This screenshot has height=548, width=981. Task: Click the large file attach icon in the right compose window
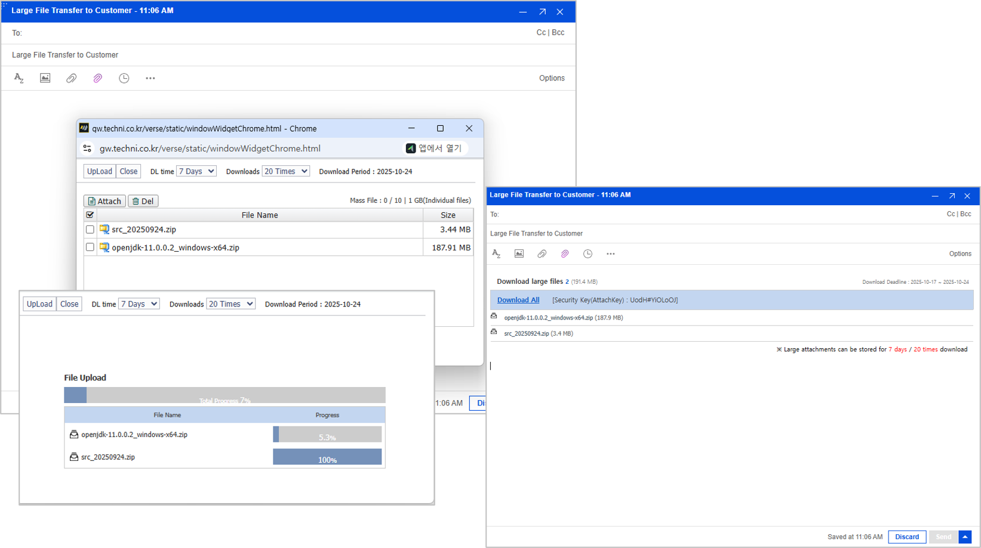(565, 254)
